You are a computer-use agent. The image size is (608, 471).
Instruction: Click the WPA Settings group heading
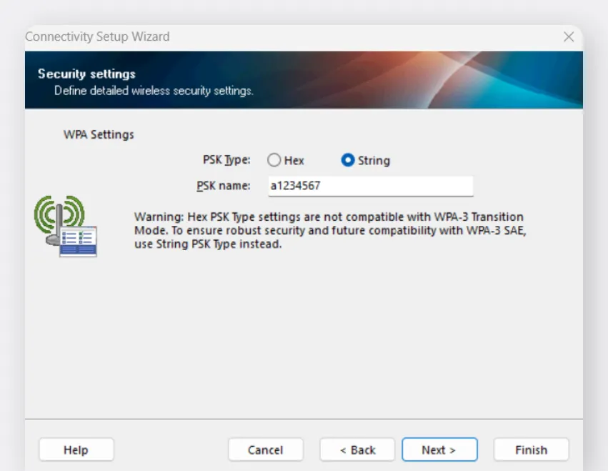coord(99,134)
